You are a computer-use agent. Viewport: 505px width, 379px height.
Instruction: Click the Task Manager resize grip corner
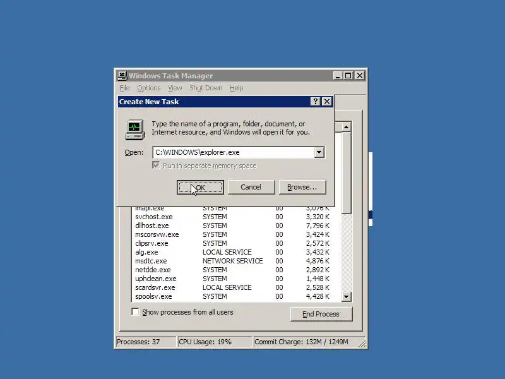click(362, 344)
